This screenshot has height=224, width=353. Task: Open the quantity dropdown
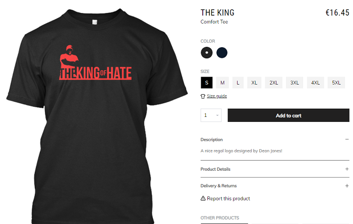point(211,115)
